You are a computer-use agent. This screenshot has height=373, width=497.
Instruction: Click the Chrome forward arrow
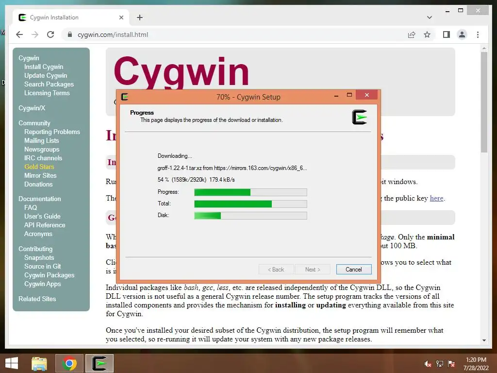[35, 34]
